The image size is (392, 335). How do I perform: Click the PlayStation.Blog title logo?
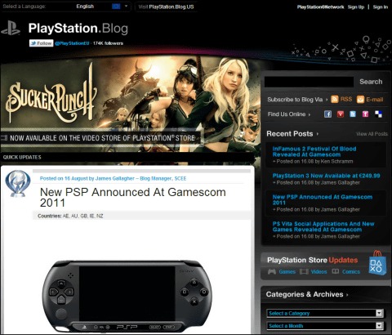pyautogui.click(x=78, y=29)
